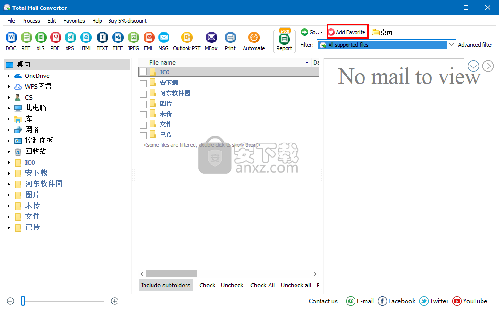Image resolution: width=499 pixels, height=311 pixels.
Task: Click the preview pane down-arrow circle
Action: point(474,66)
